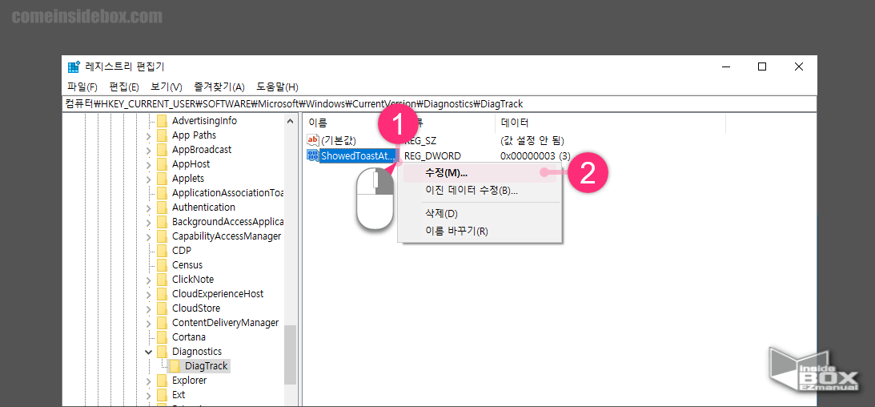The height and width of the screenshot is (407, 875).
Task: Click the Applets folder icon
Action: [163, 179]
